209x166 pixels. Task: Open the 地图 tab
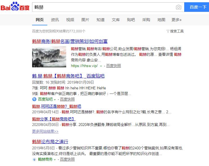161,20
